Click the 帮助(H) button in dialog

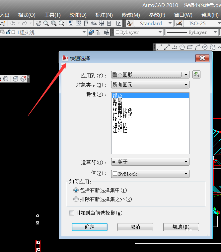tap(181, 227)
